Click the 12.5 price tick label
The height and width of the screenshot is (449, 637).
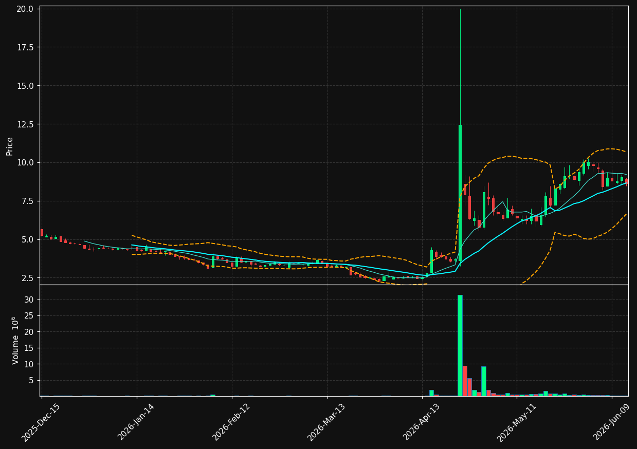tap(26, 124)
